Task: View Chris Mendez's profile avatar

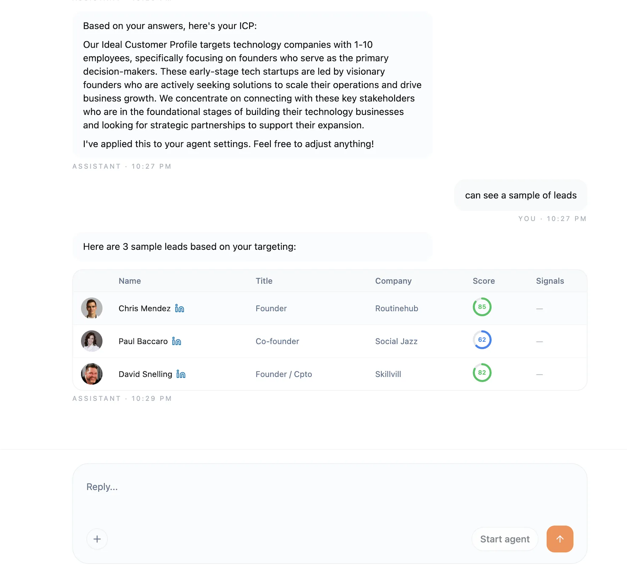Action: tap(91, 308)
